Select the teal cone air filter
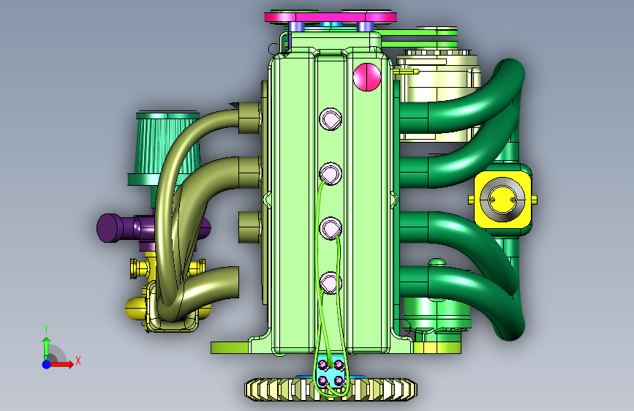 pyautogui.click(x=167, y=149)
